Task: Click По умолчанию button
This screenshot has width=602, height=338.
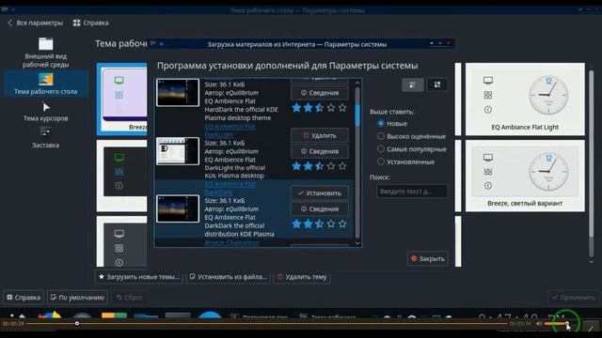Action: 77,298
